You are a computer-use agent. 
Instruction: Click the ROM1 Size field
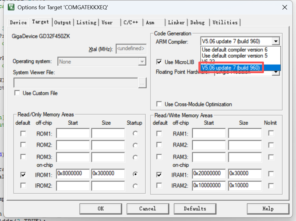(x=108, y=133)
